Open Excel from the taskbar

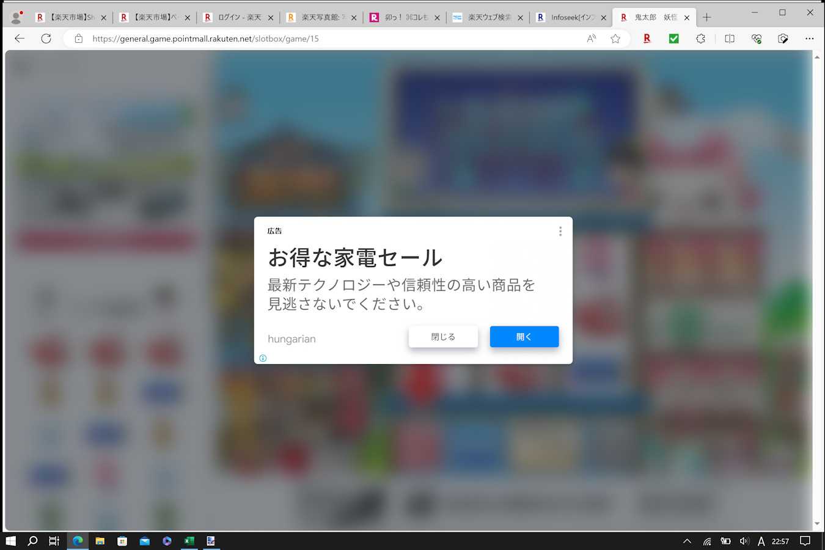click(189, 541)
